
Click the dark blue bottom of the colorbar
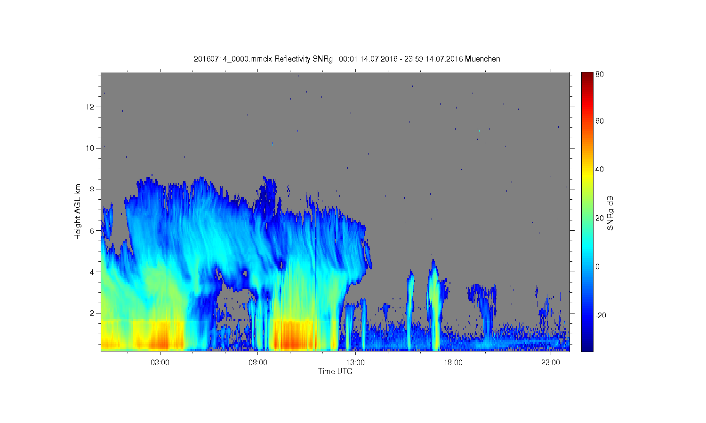(x=587, y=347)
